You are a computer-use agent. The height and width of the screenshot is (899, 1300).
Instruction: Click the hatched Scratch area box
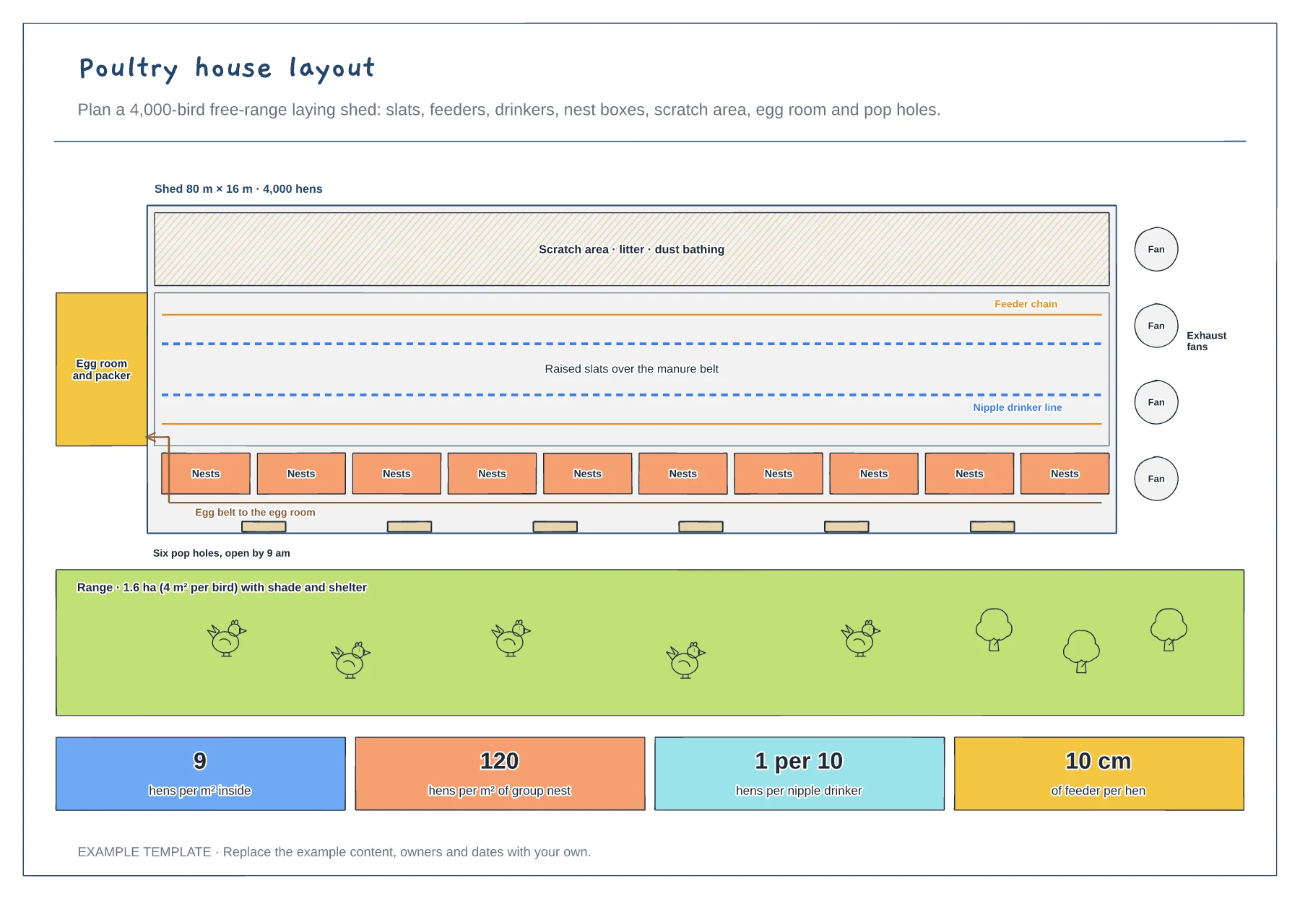pyautogui.click(x=632, y=249)
